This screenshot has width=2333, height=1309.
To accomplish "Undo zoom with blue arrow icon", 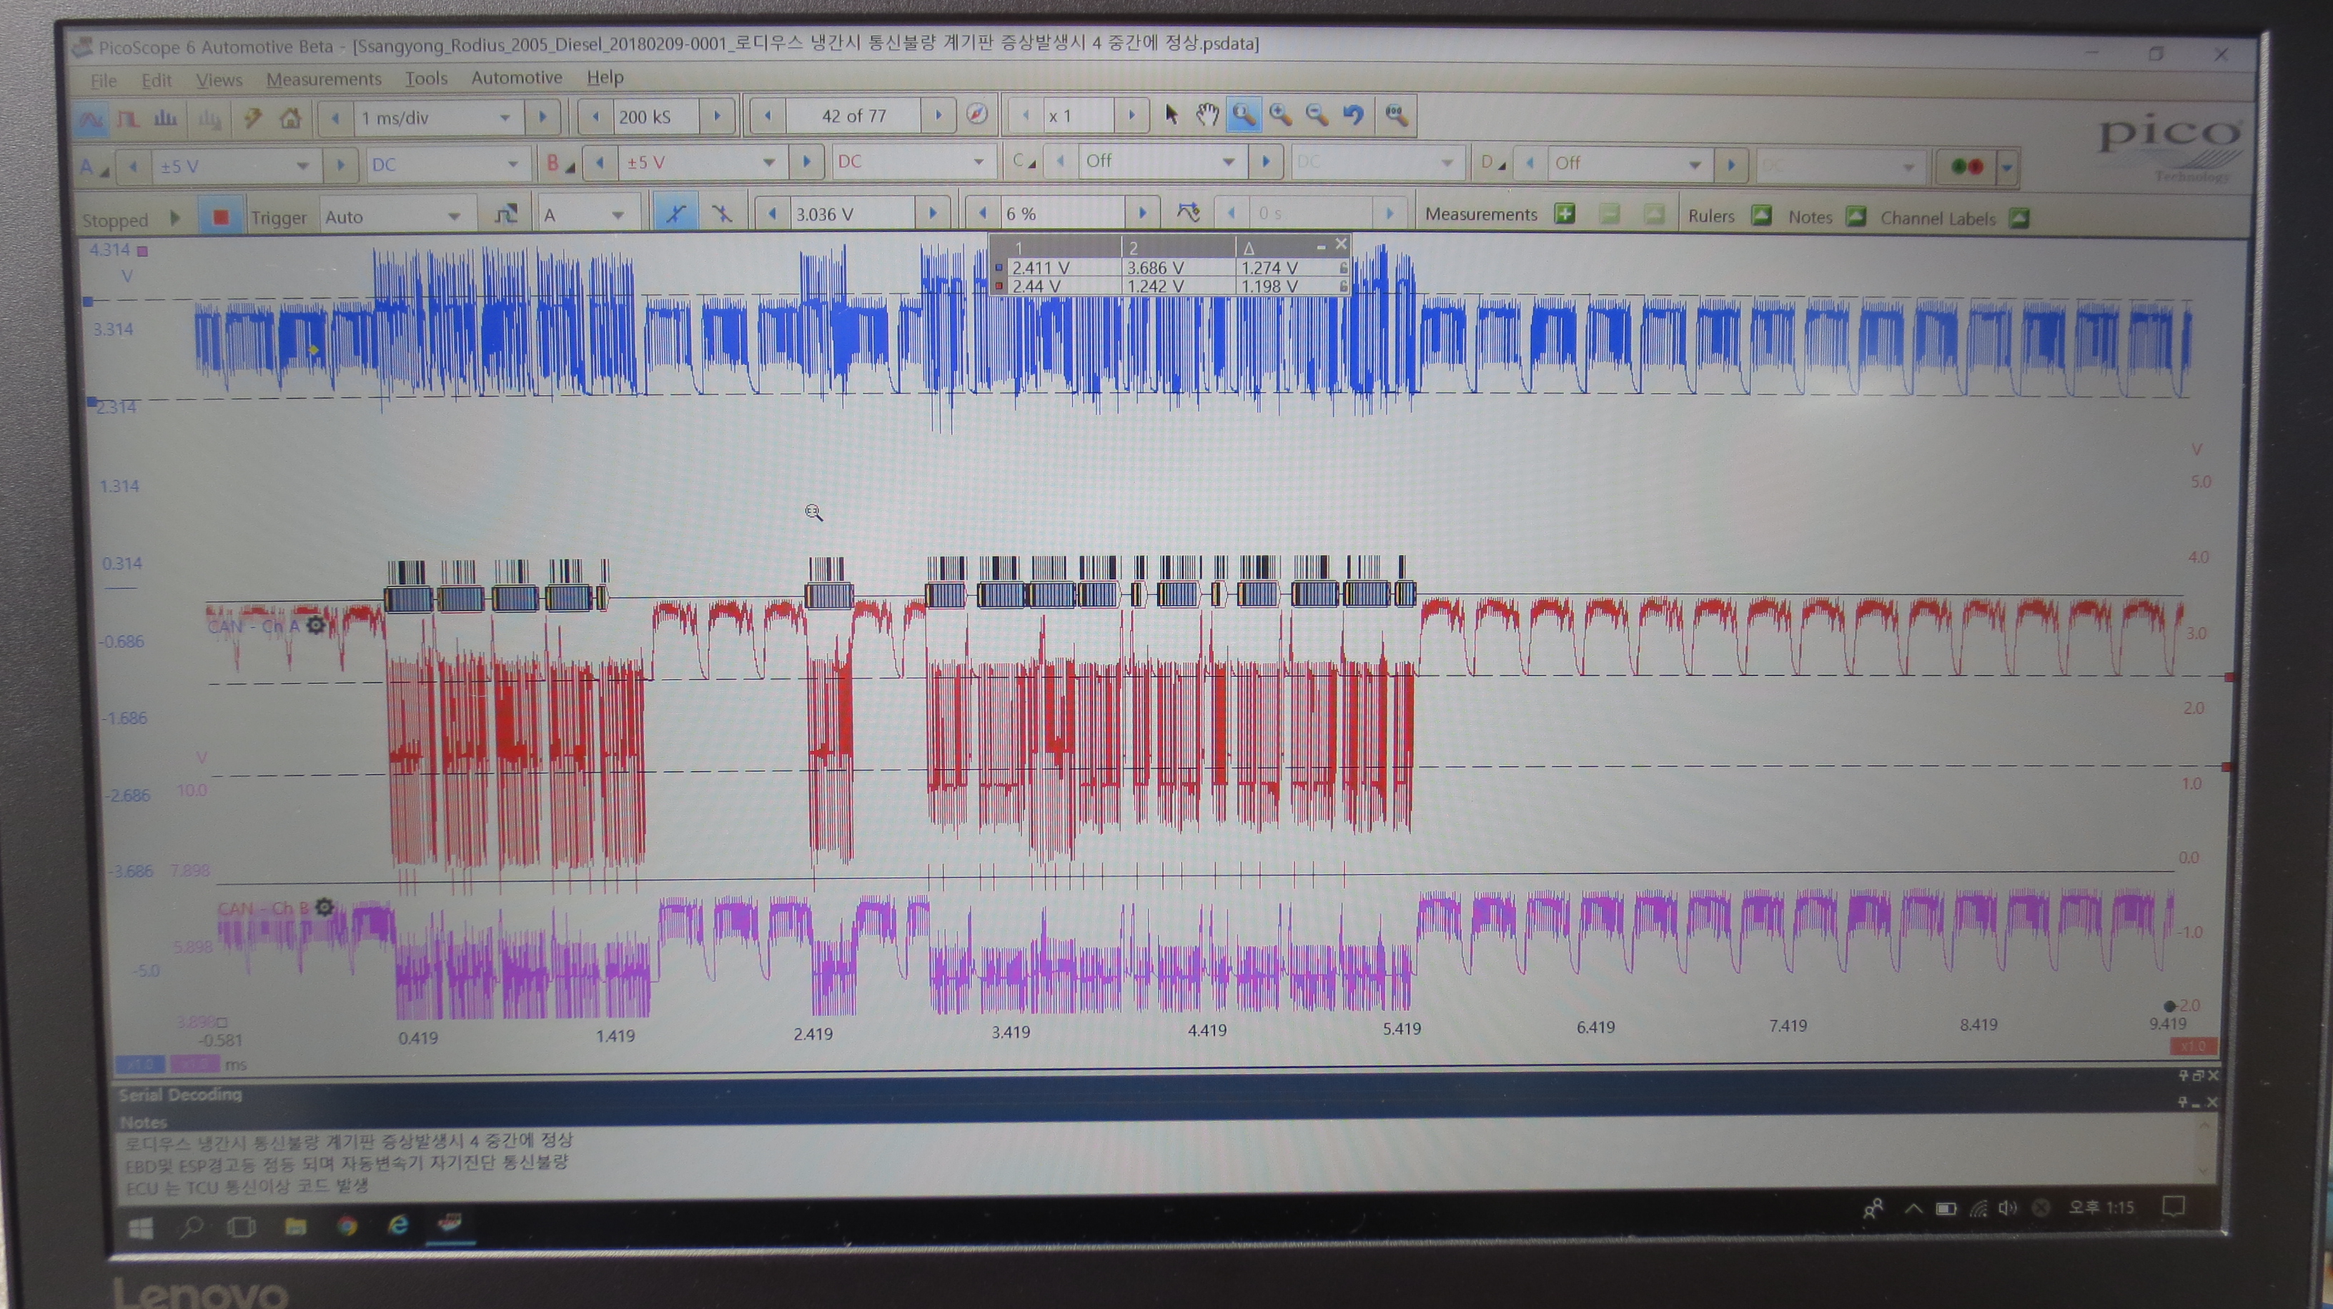I will click(x=1353, y=115).
